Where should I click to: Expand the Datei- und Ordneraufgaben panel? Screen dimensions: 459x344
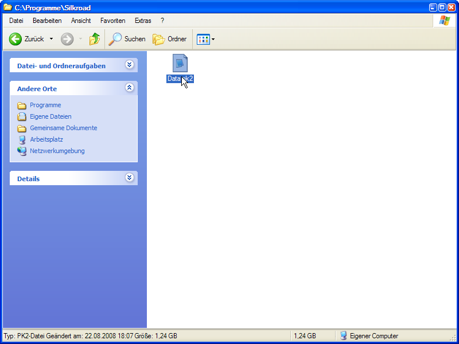(x=129, y=65)
